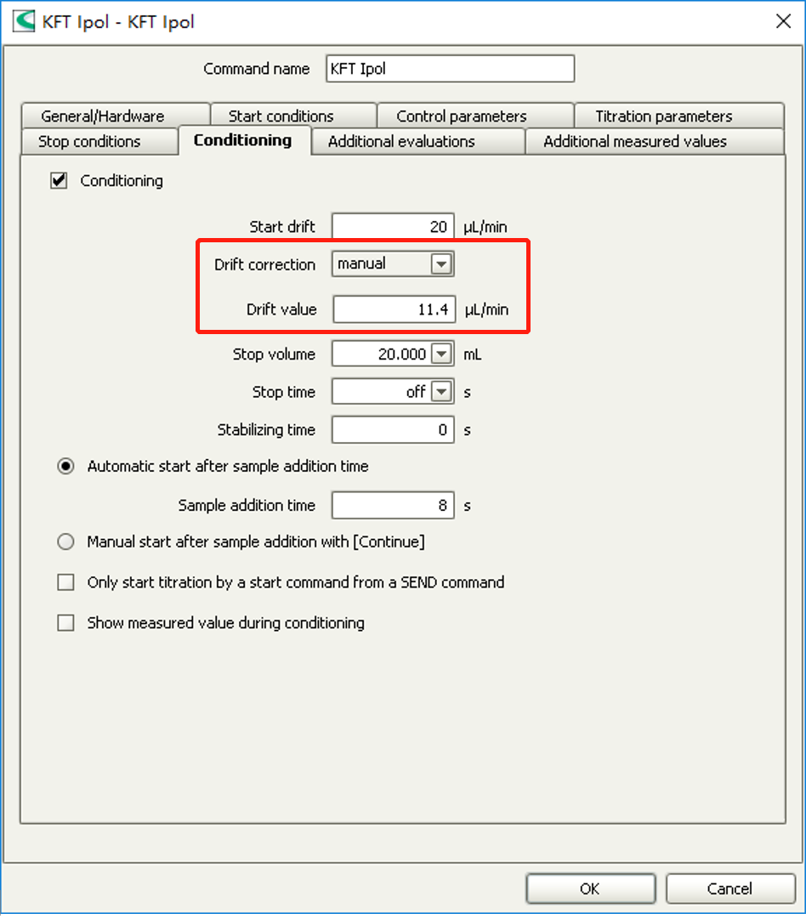806x919 pixels.
Task: Enable Only start titration by SEND command
Action: point(65,582)
